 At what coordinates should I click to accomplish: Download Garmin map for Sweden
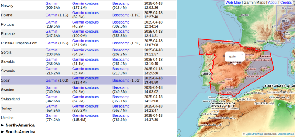(51, 87)
